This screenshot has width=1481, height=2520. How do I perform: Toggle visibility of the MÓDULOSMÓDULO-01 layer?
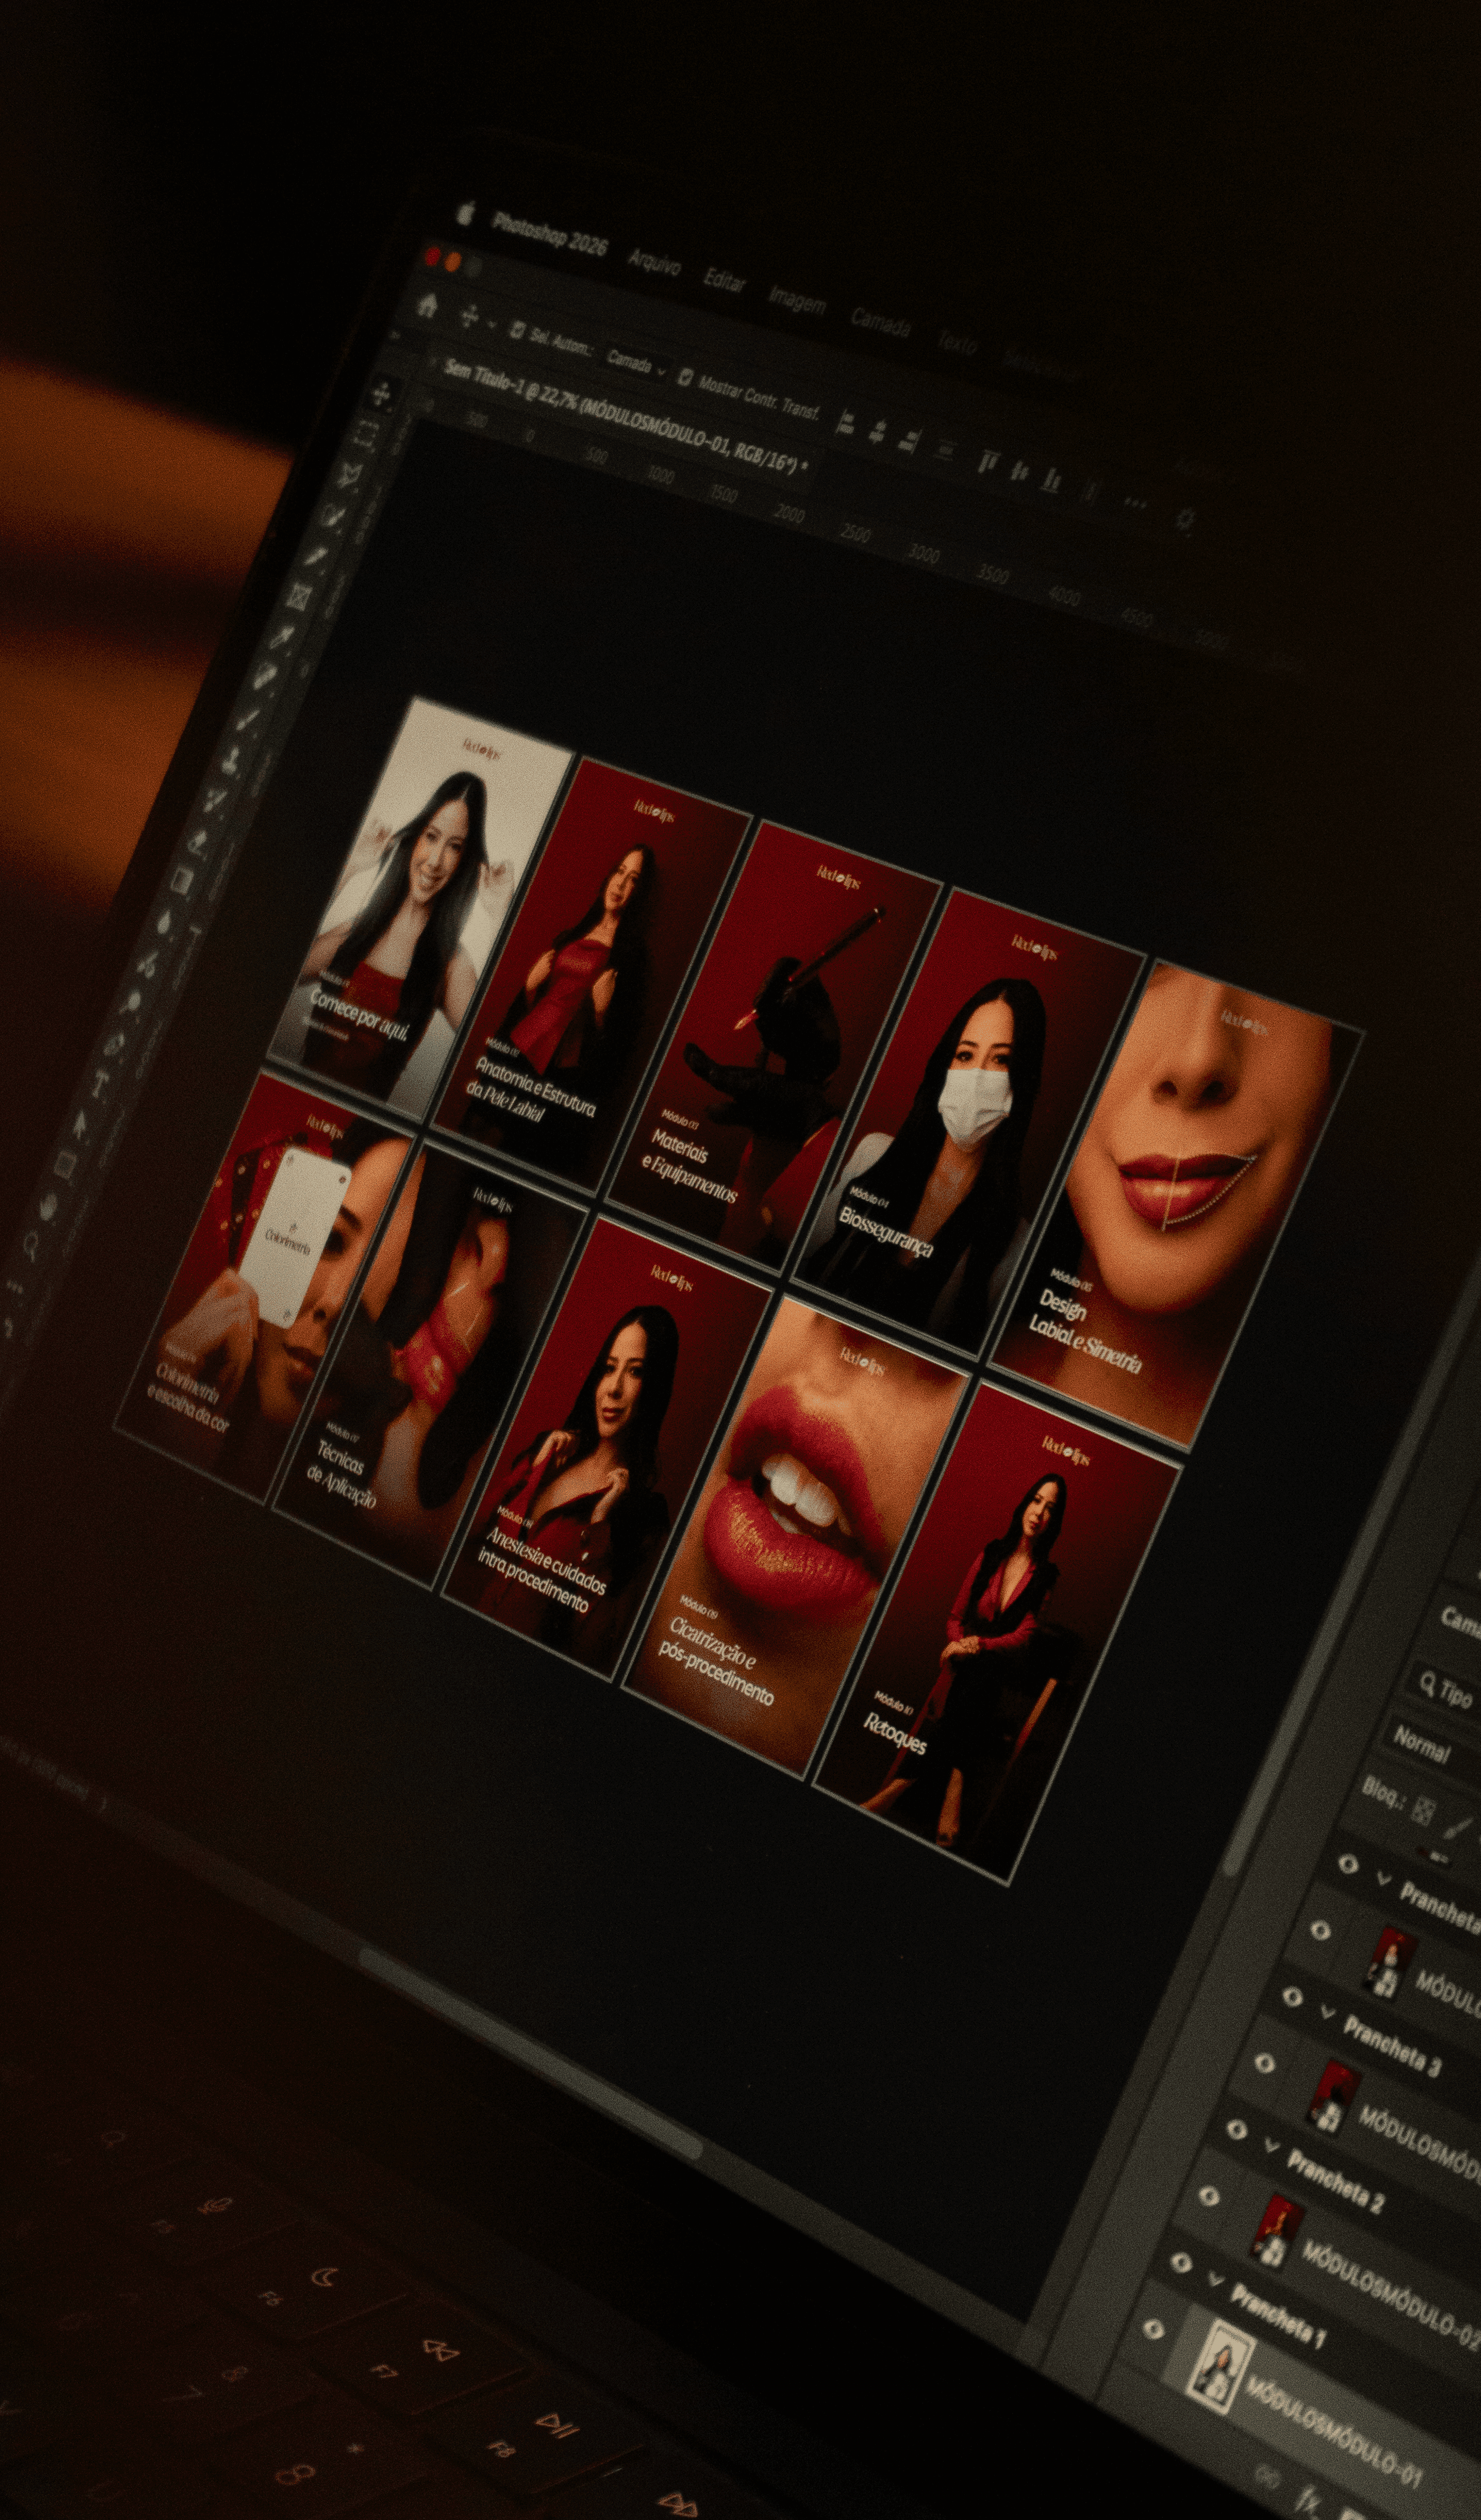[1153, 2331]
